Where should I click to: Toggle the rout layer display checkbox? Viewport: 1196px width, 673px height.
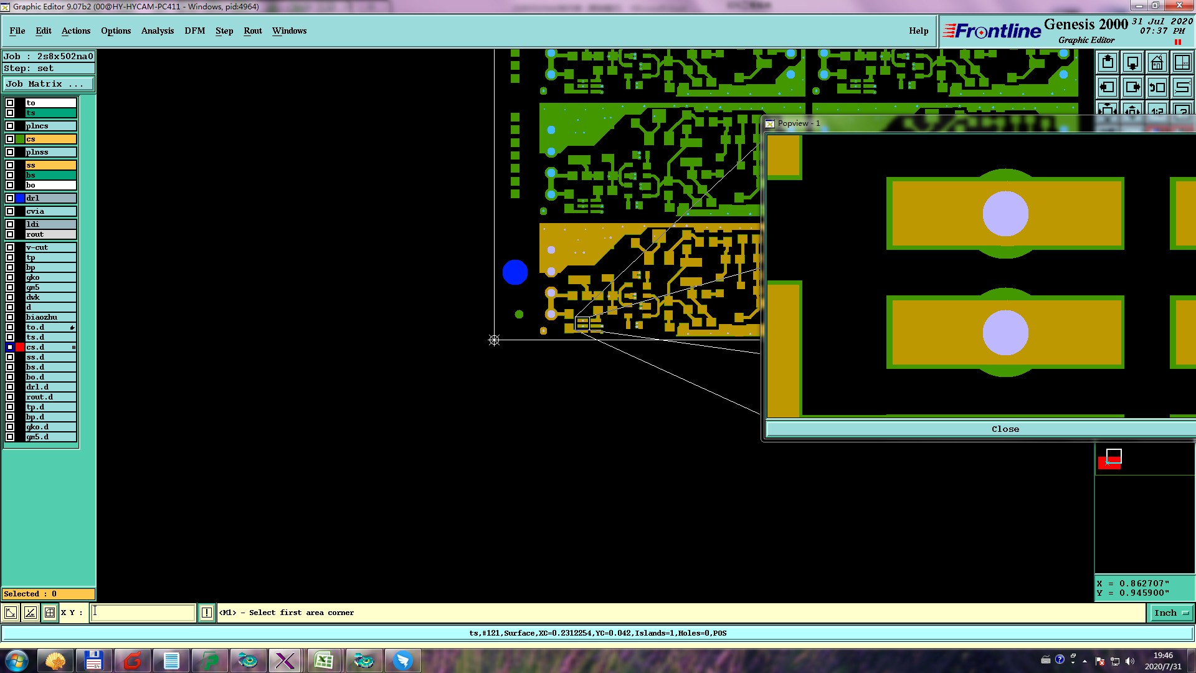[x=10, y=234]
